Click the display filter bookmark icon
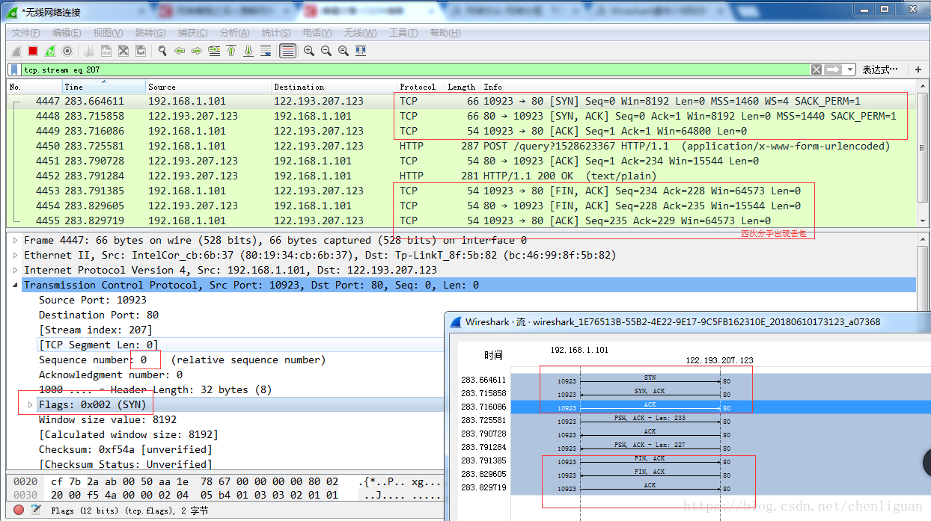Image resolution: width=931 pixels, height=521 pixels. [15, 70]
